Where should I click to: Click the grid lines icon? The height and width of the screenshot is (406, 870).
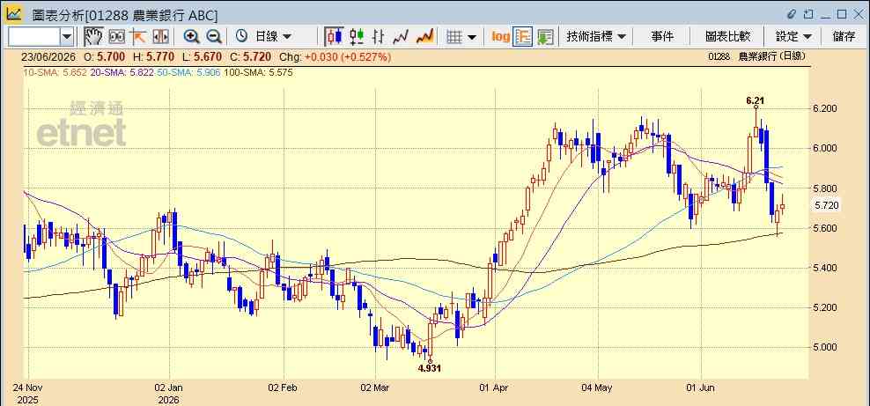click(x=454, y=37)
